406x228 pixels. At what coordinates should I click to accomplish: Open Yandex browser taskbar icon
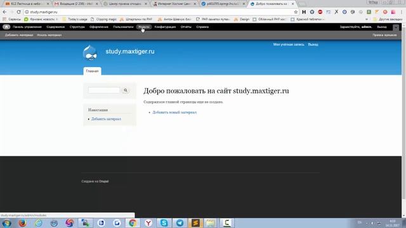point(148,223)
